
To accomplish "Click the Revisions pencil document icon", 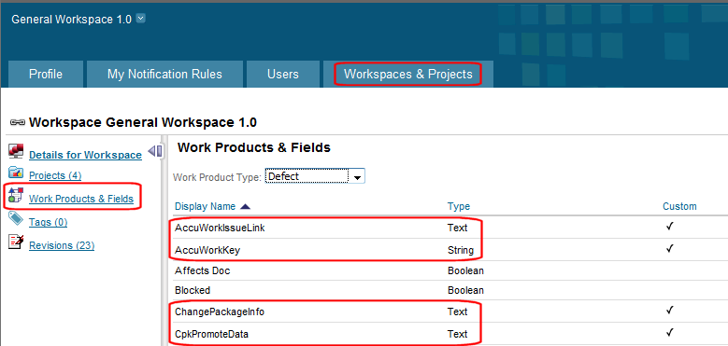I will point(16,242).
